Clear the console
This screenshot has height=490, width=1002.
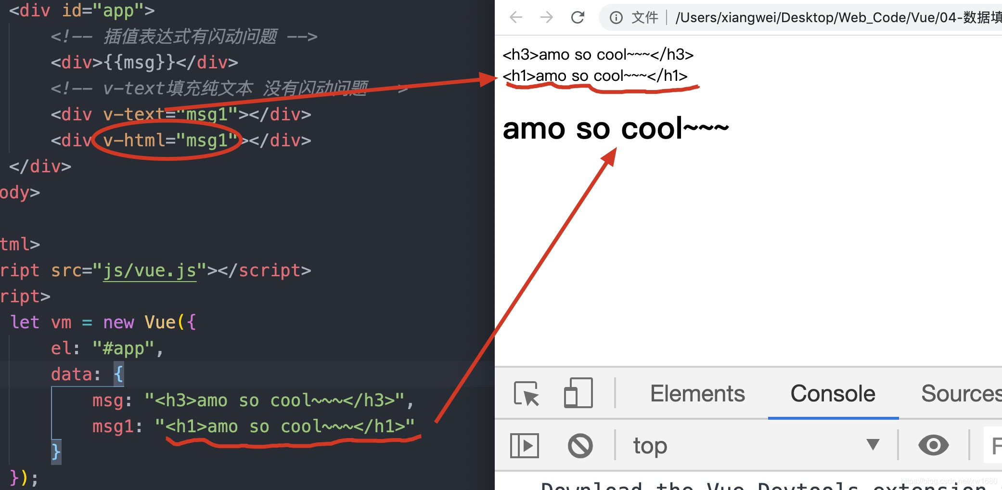point(580,446)
